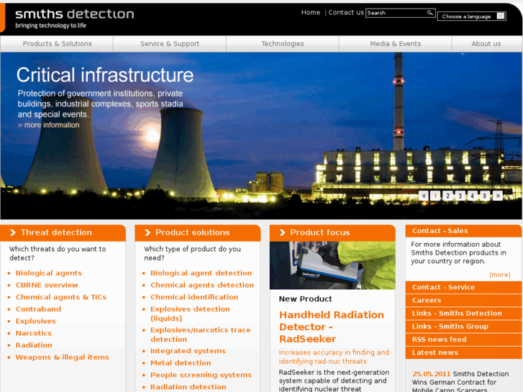Select banner slide 3

[x=460, y=196]
